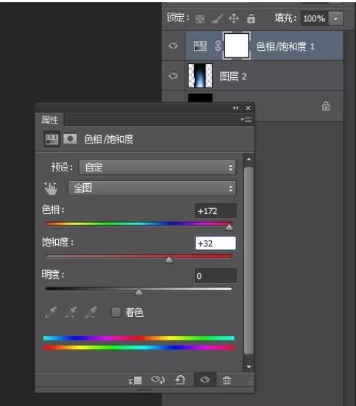Select the 色相/饱和度 1 layer name
This screenshot has width=356, height=406.
[x=285, y=46]
